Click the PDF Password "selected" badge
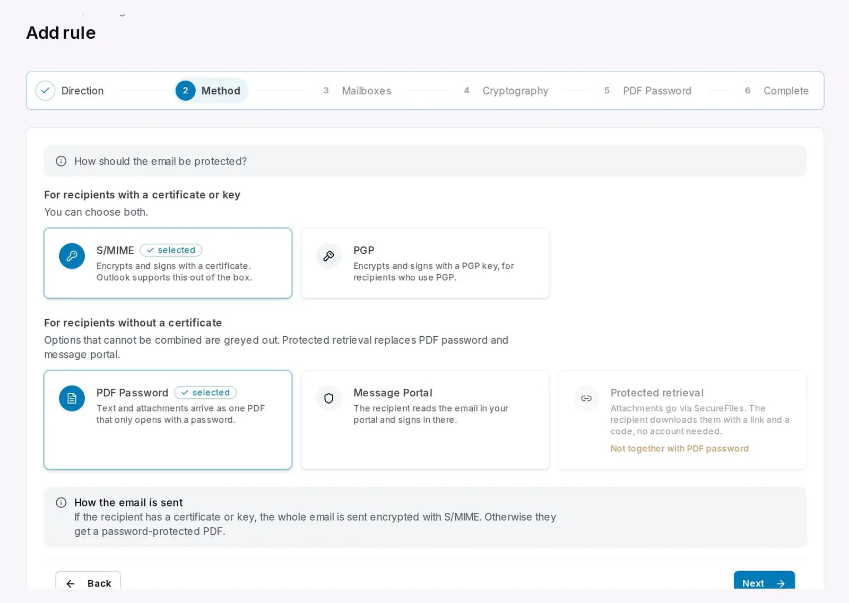Viewport: 849px width, 603px height. coord(205,392)
